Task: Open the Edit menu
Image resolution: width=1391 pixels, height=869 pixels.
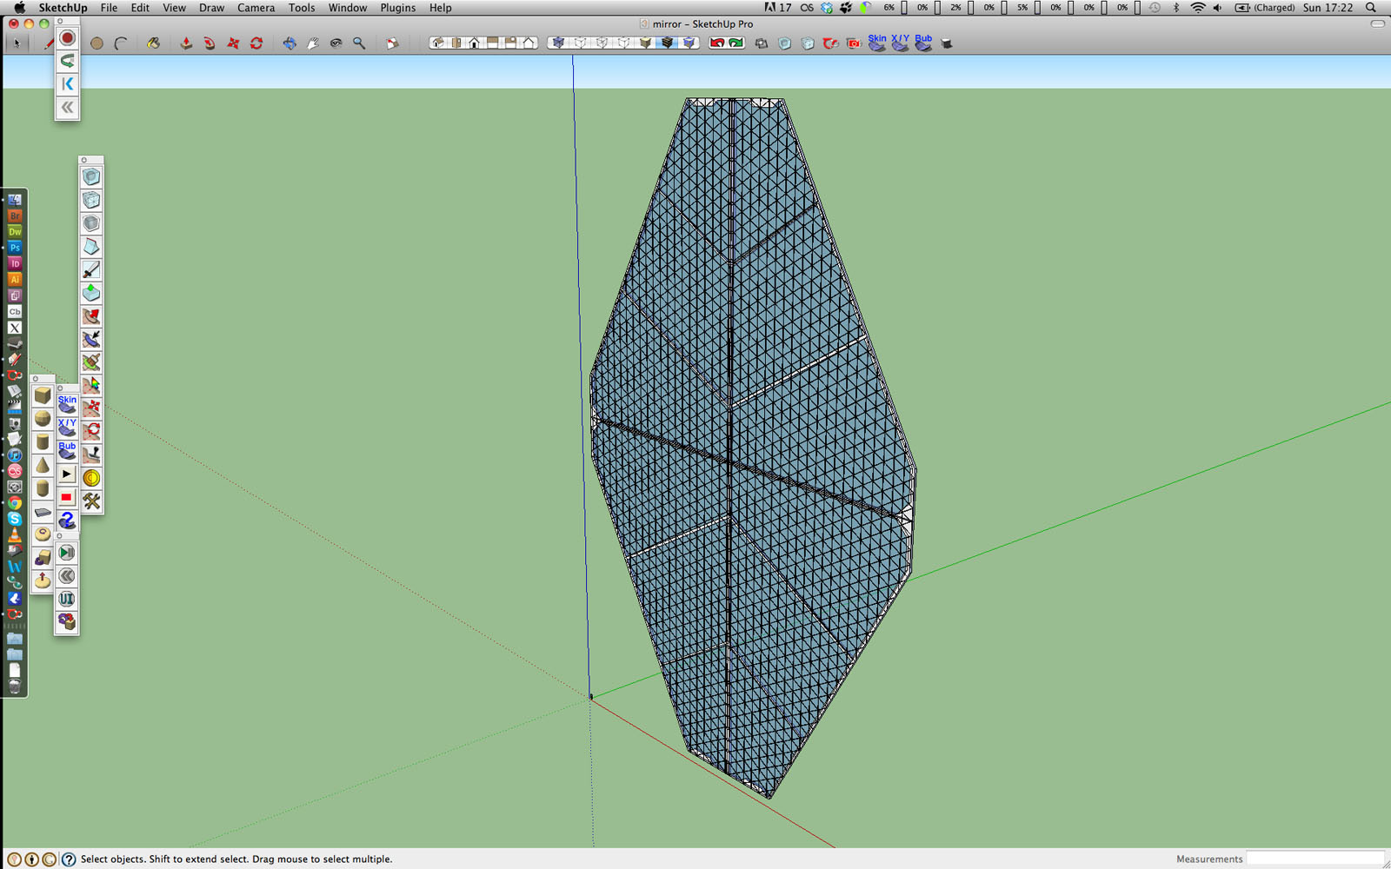Action: coord(140,8)
